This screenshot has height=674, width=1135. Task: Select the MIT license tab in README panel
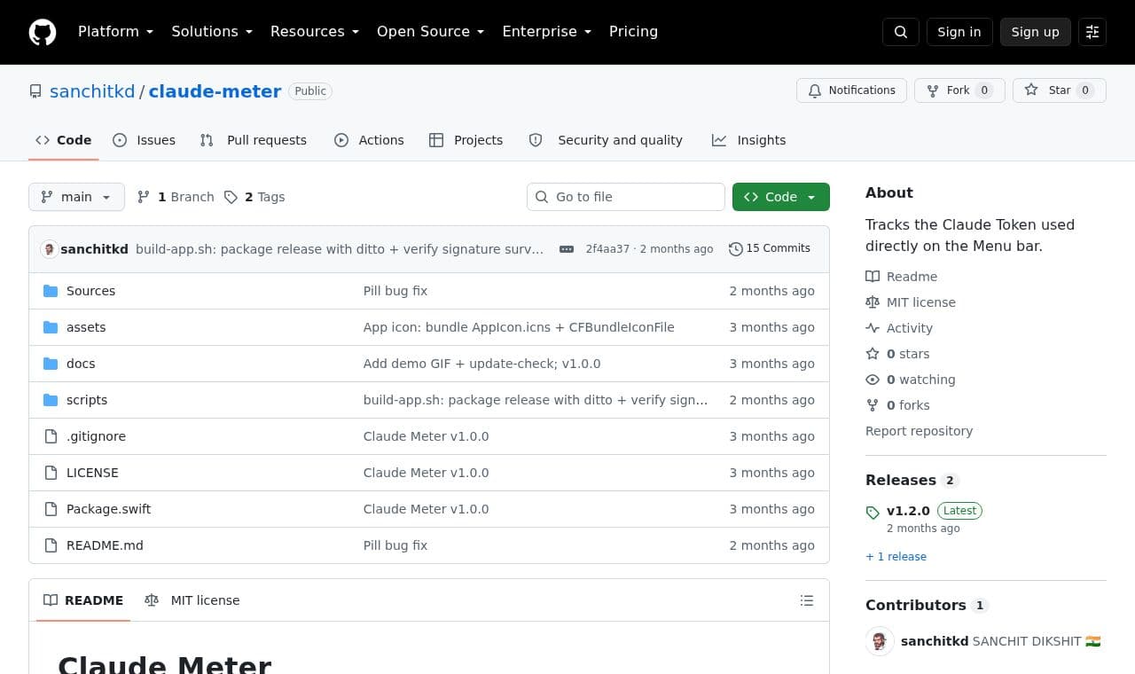coord(192,600)
